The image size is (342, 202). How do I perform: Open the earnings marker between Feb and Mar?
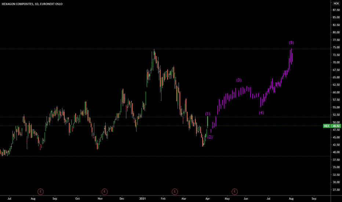(175, 192)
